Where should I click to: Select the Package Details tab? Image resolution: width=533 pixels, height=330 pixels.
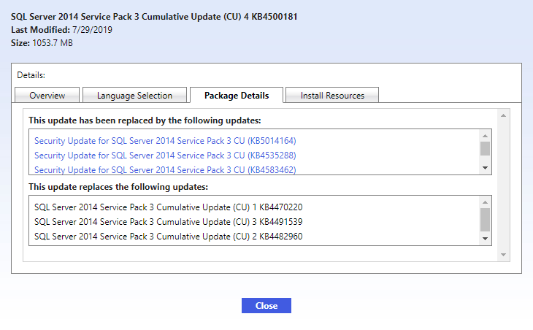tap(237, 96)
